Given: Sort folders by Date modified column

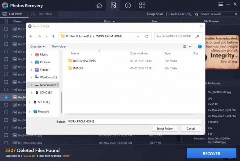Looking at the screenshot, I should (x=139, y=53).
